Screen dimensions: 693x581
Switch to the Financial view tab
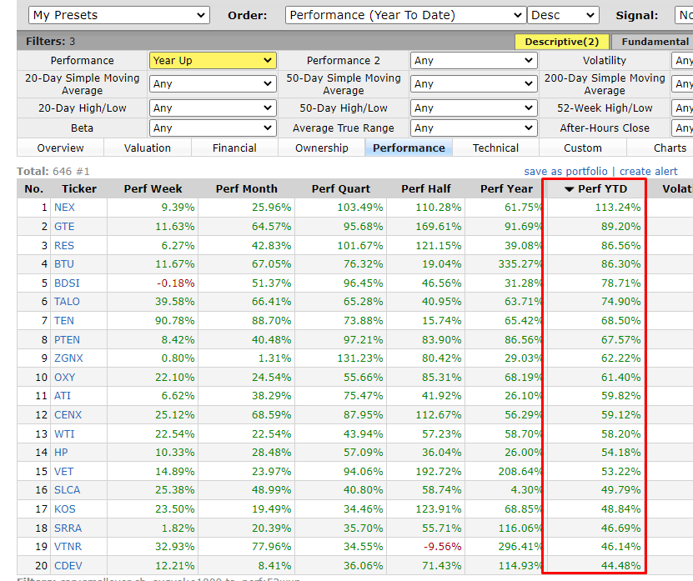pos(234,148)
